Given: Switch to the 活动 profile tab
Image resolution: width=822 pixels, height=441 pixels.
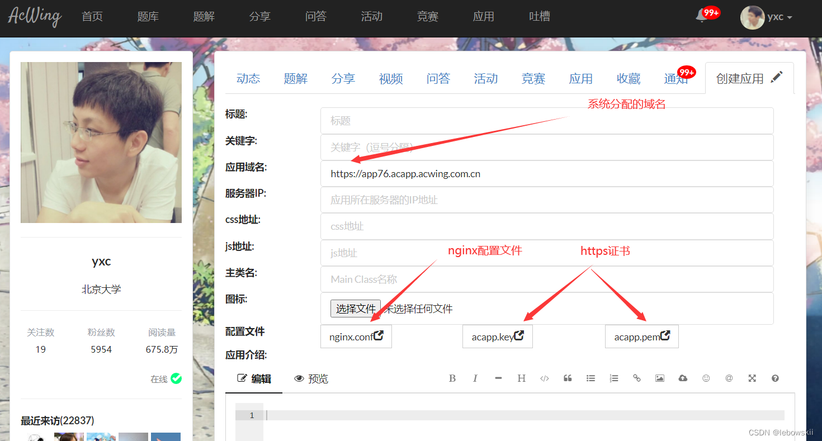Looking at the screenshot, I should 486,79.
